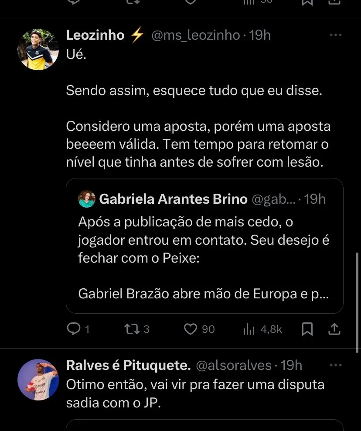Tap the Leozinho display name
The width and height of the screenshot is (361, 431).
(95, 35)
